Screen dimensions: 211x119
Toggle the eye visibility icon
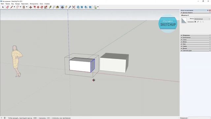pyautogui.click(x=195, y=22)
